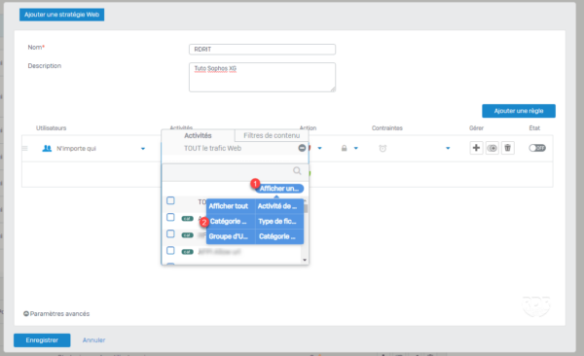
Task: Toggle the Etat on/off switch
Action: (537, 148)
